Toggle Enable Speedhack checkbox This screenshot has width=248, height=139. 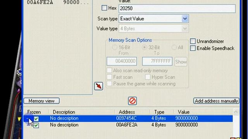[x=193, y=48]
